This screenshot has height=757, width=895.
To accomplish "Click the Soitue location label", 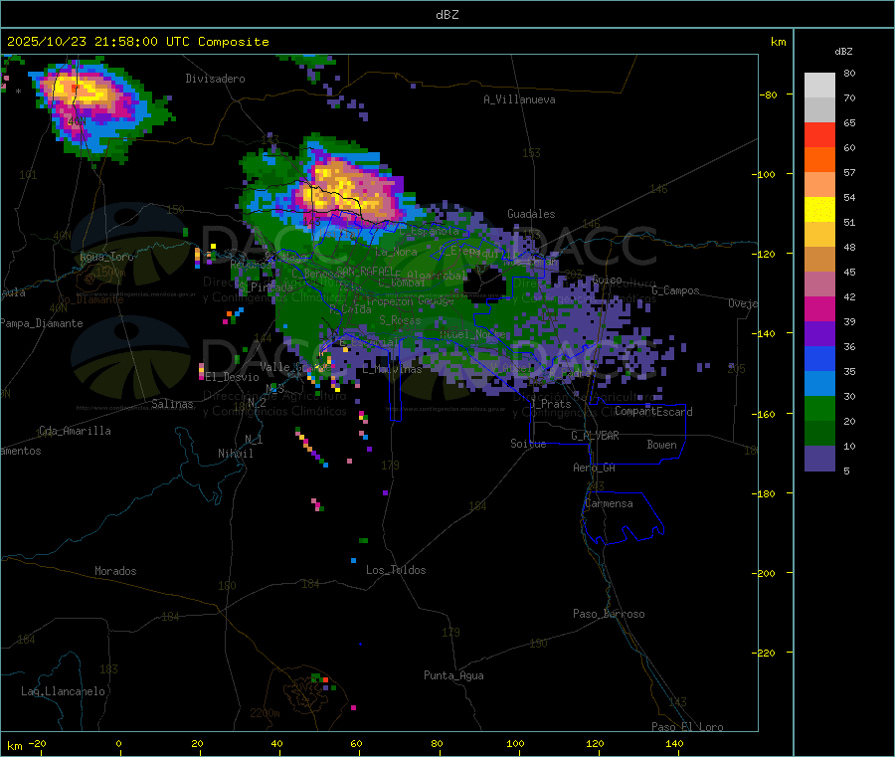I will coord(528,444).
